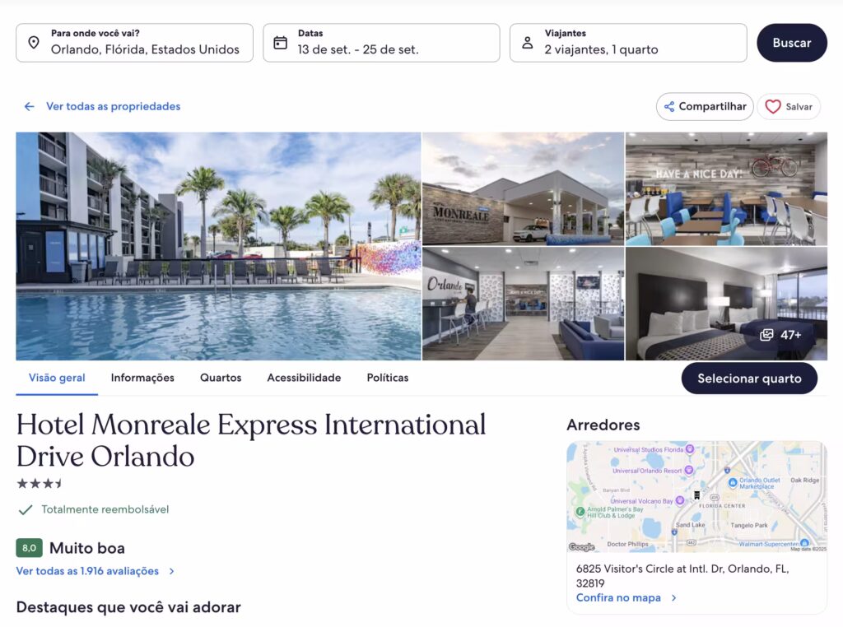Expand Confira no mapa chevron
The image size is (843, 627).
[x=673, y=597]
